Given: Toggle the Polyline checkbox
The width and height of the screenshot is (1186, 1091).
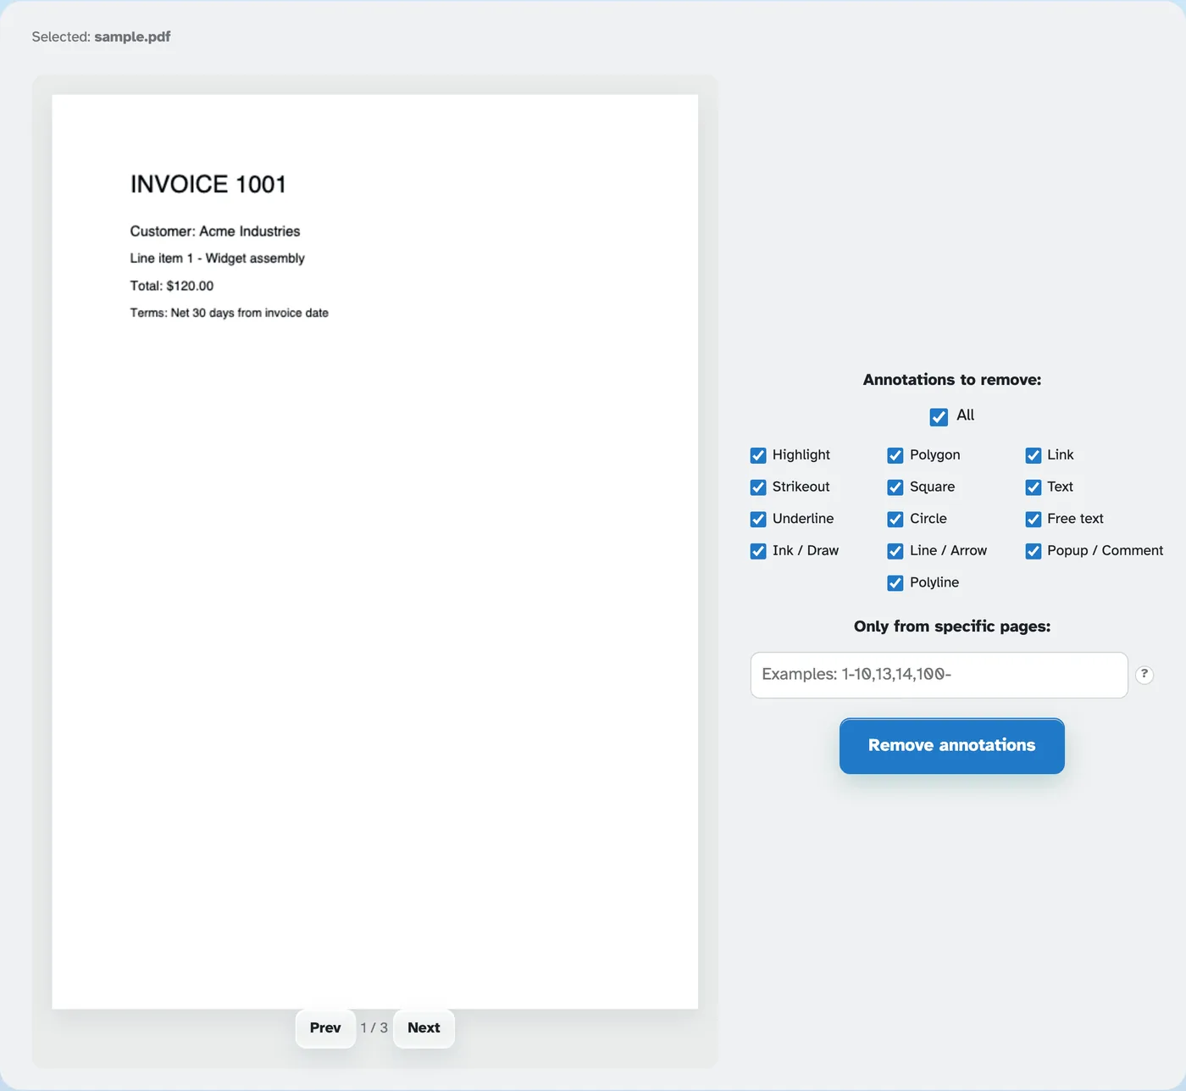Looking at the screenshot, I should tap(895, 583).
